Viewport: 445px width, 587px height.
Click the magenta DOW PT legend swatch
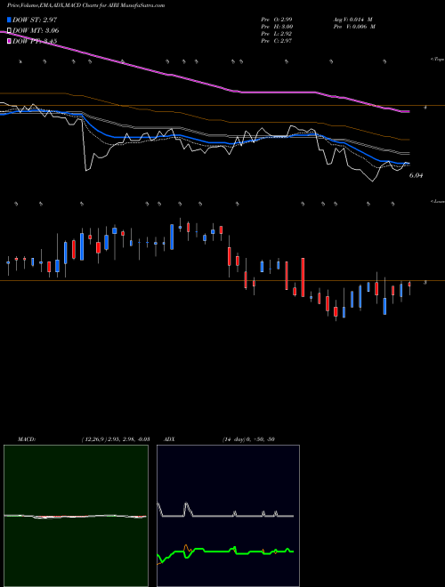(9, 41)
